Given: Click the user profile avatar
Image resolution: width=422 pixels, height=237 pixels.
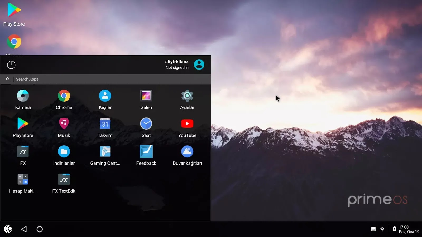Looking at the screenshot, I should click(199, 65).
